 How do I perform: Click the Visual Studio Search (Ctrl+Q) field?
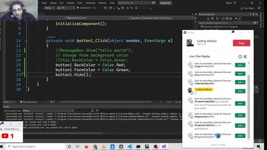[136, 3]
